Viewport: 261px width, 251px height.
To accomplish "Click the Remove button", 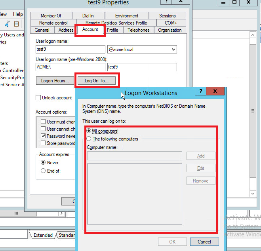I will 201,181.
